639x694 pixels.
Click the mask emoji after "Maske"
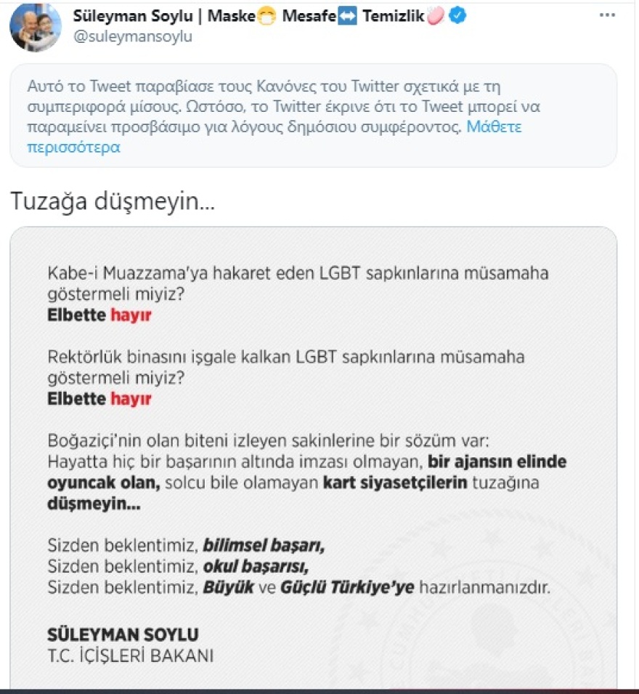pos(265,14)
